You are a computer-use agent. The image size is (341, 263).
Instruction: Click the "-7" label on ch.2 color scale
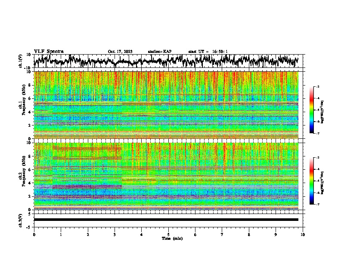pos(317,205)
